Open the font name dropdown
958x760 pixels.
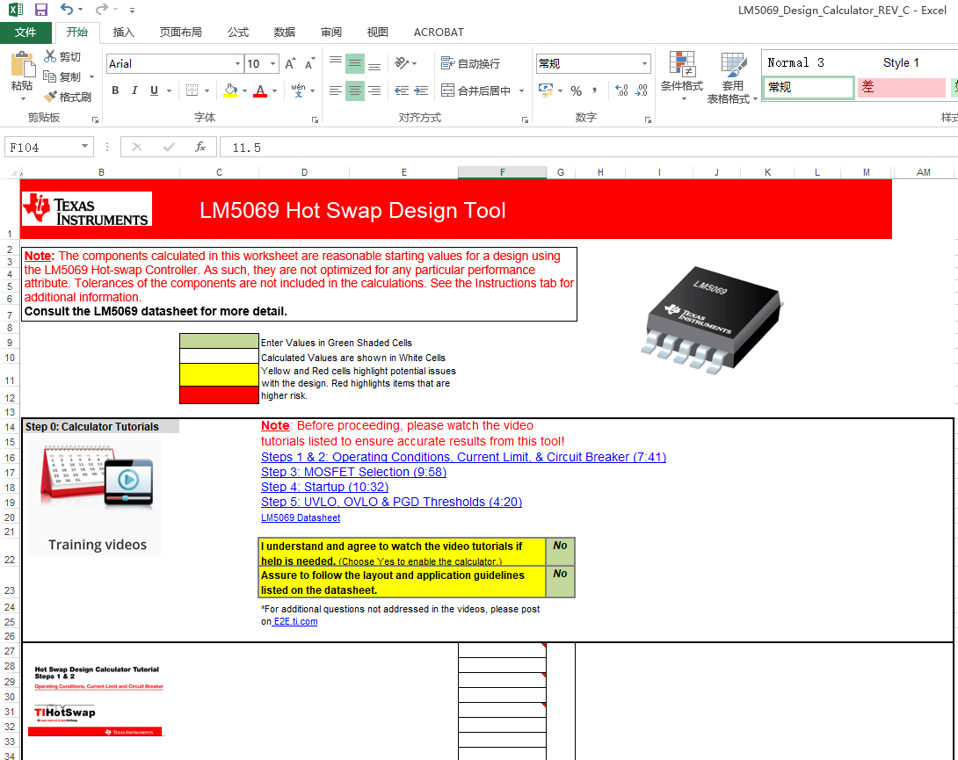(236, 63)
